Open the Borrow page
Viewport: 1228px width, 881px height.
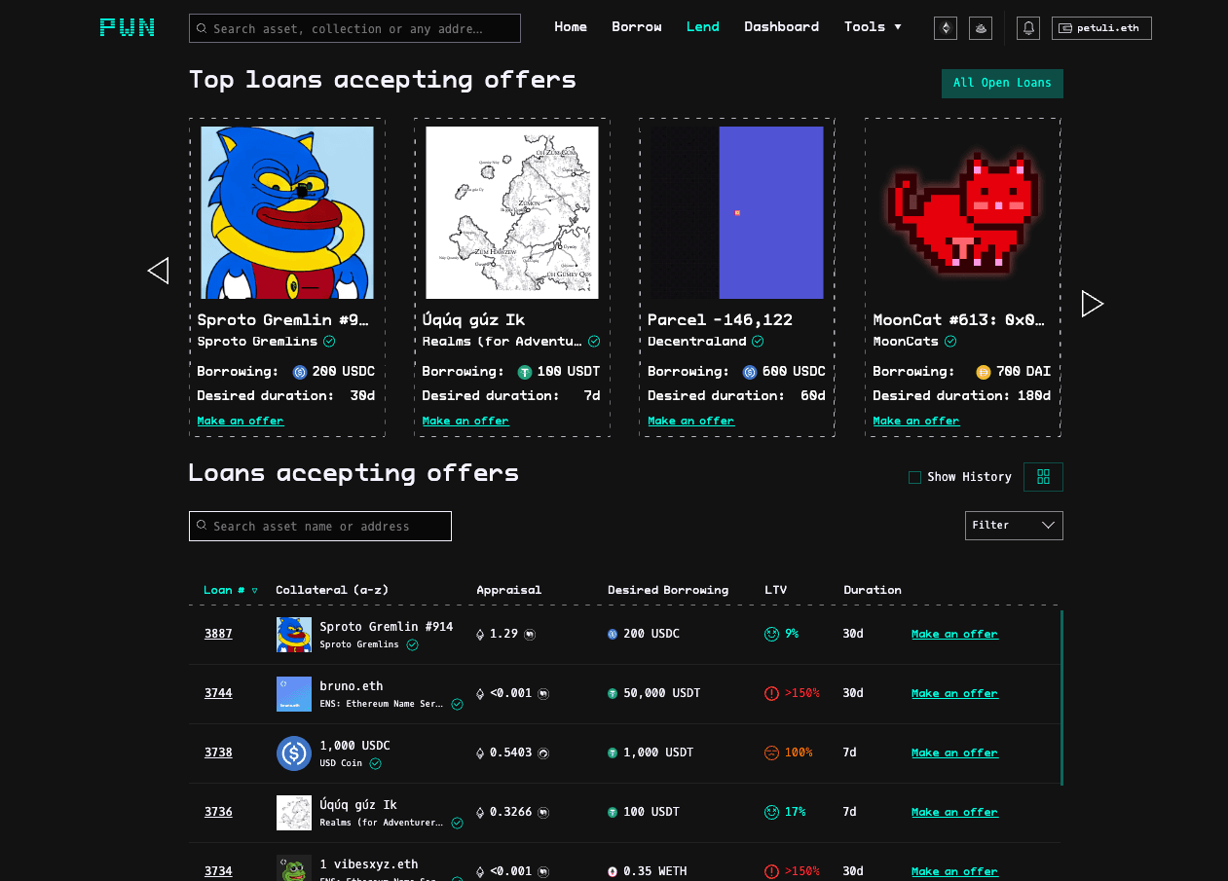(637, 27)
